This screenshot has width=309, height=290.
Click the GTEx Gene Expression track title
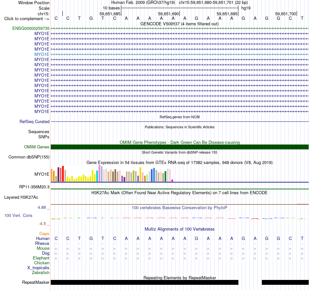(x=180, y=162)
